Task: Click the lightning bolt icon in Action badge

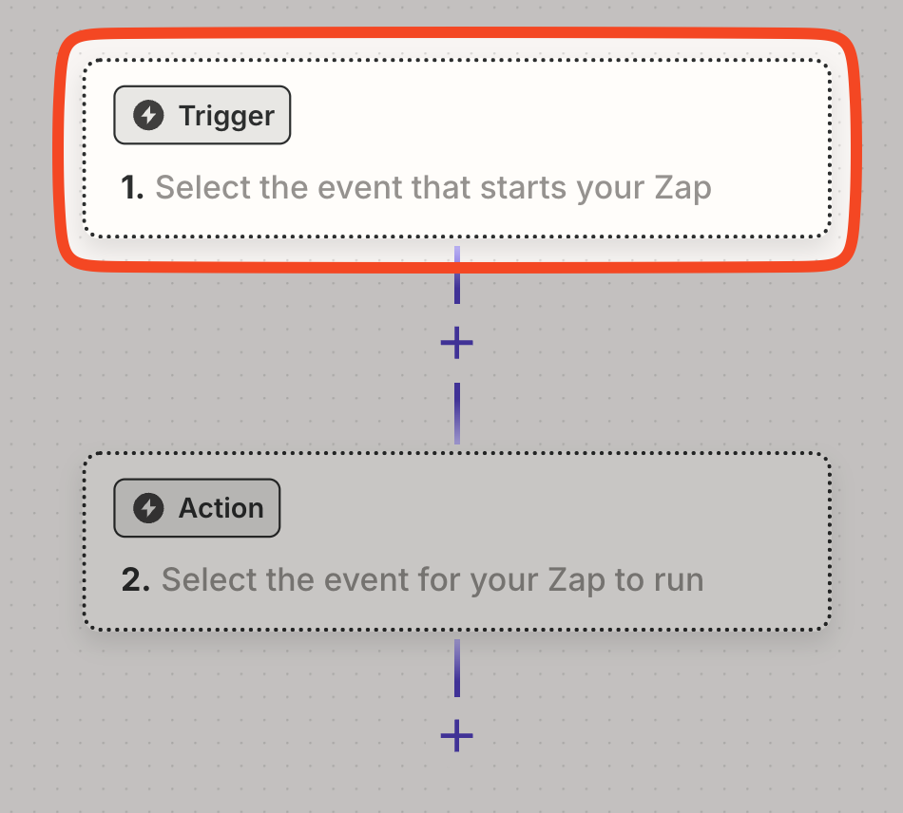Action: (x=147, y=508)
